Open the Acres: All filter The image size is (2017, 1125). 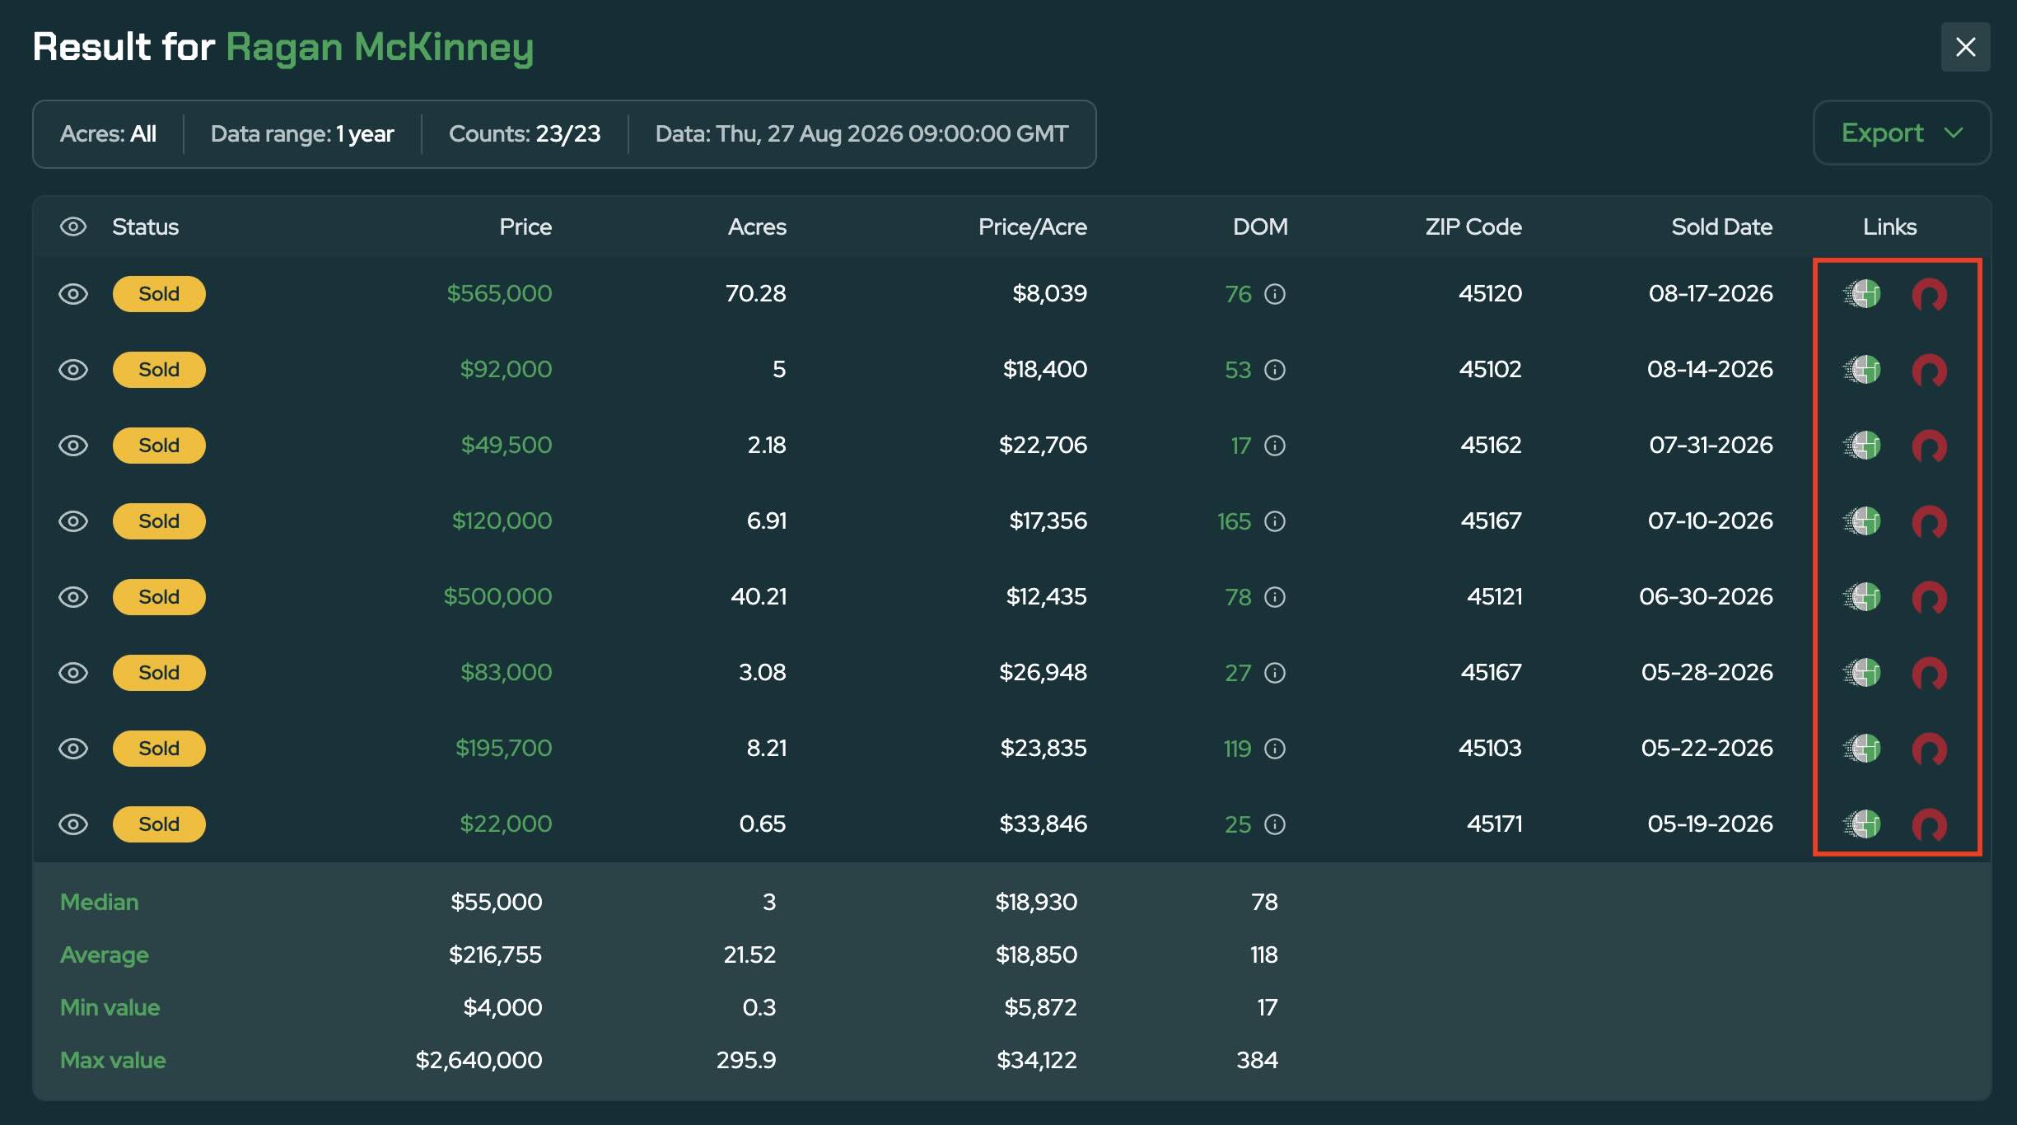coord(108,133)
